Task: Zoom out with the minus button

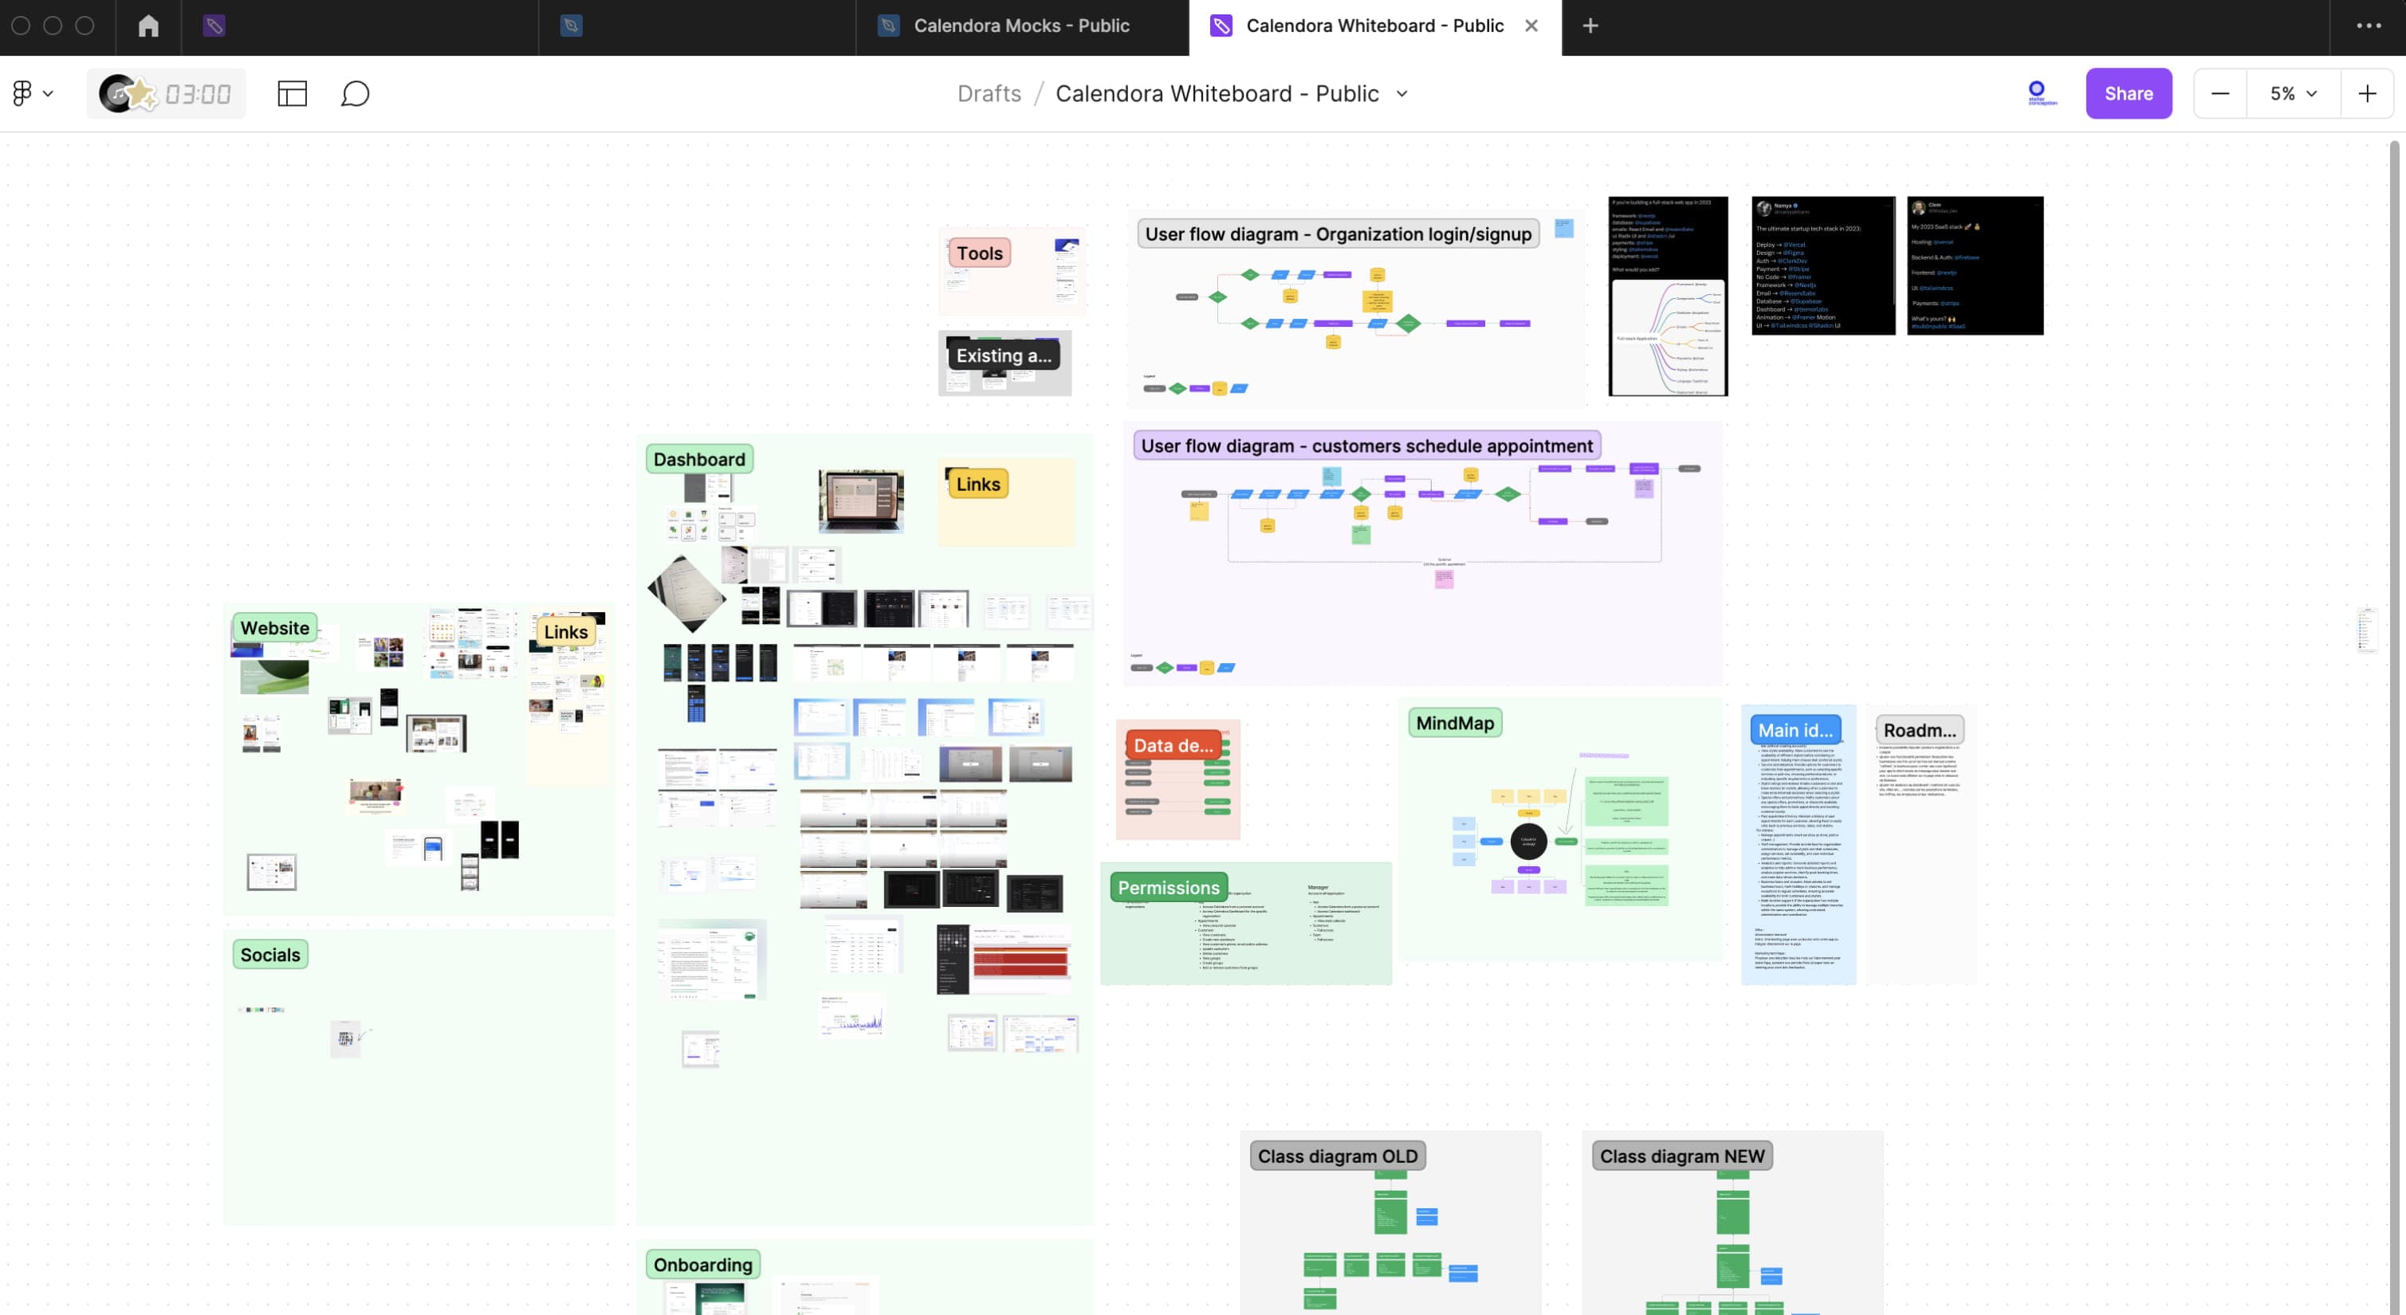Action: click(x=2220, y=93)
